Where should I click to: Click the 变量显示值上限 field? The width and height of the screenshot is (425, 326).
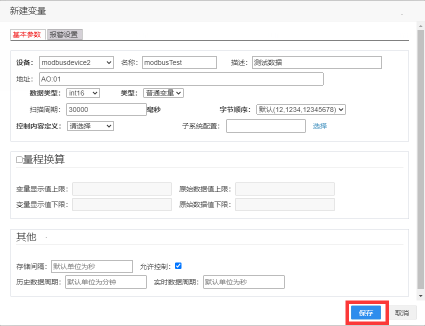(122, 189)
